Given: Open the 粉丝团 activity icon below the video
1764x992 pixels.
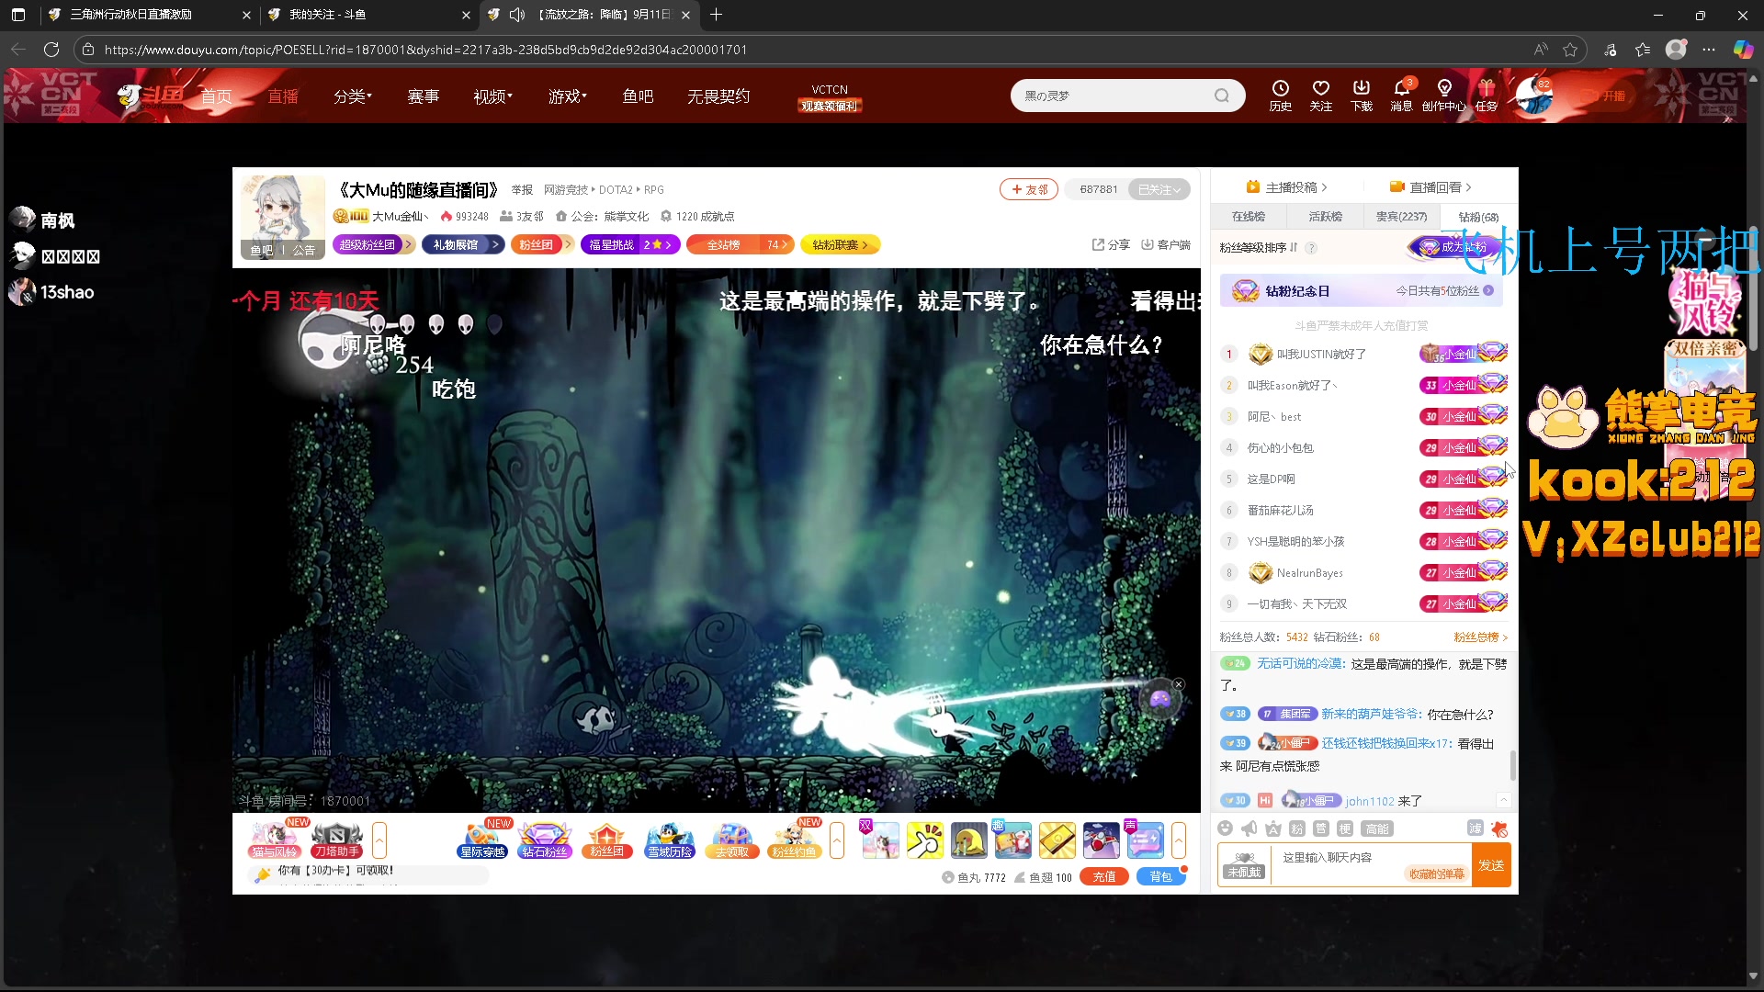Looking at the screenshot, I should pyautogui.click(x=607, y=840).
